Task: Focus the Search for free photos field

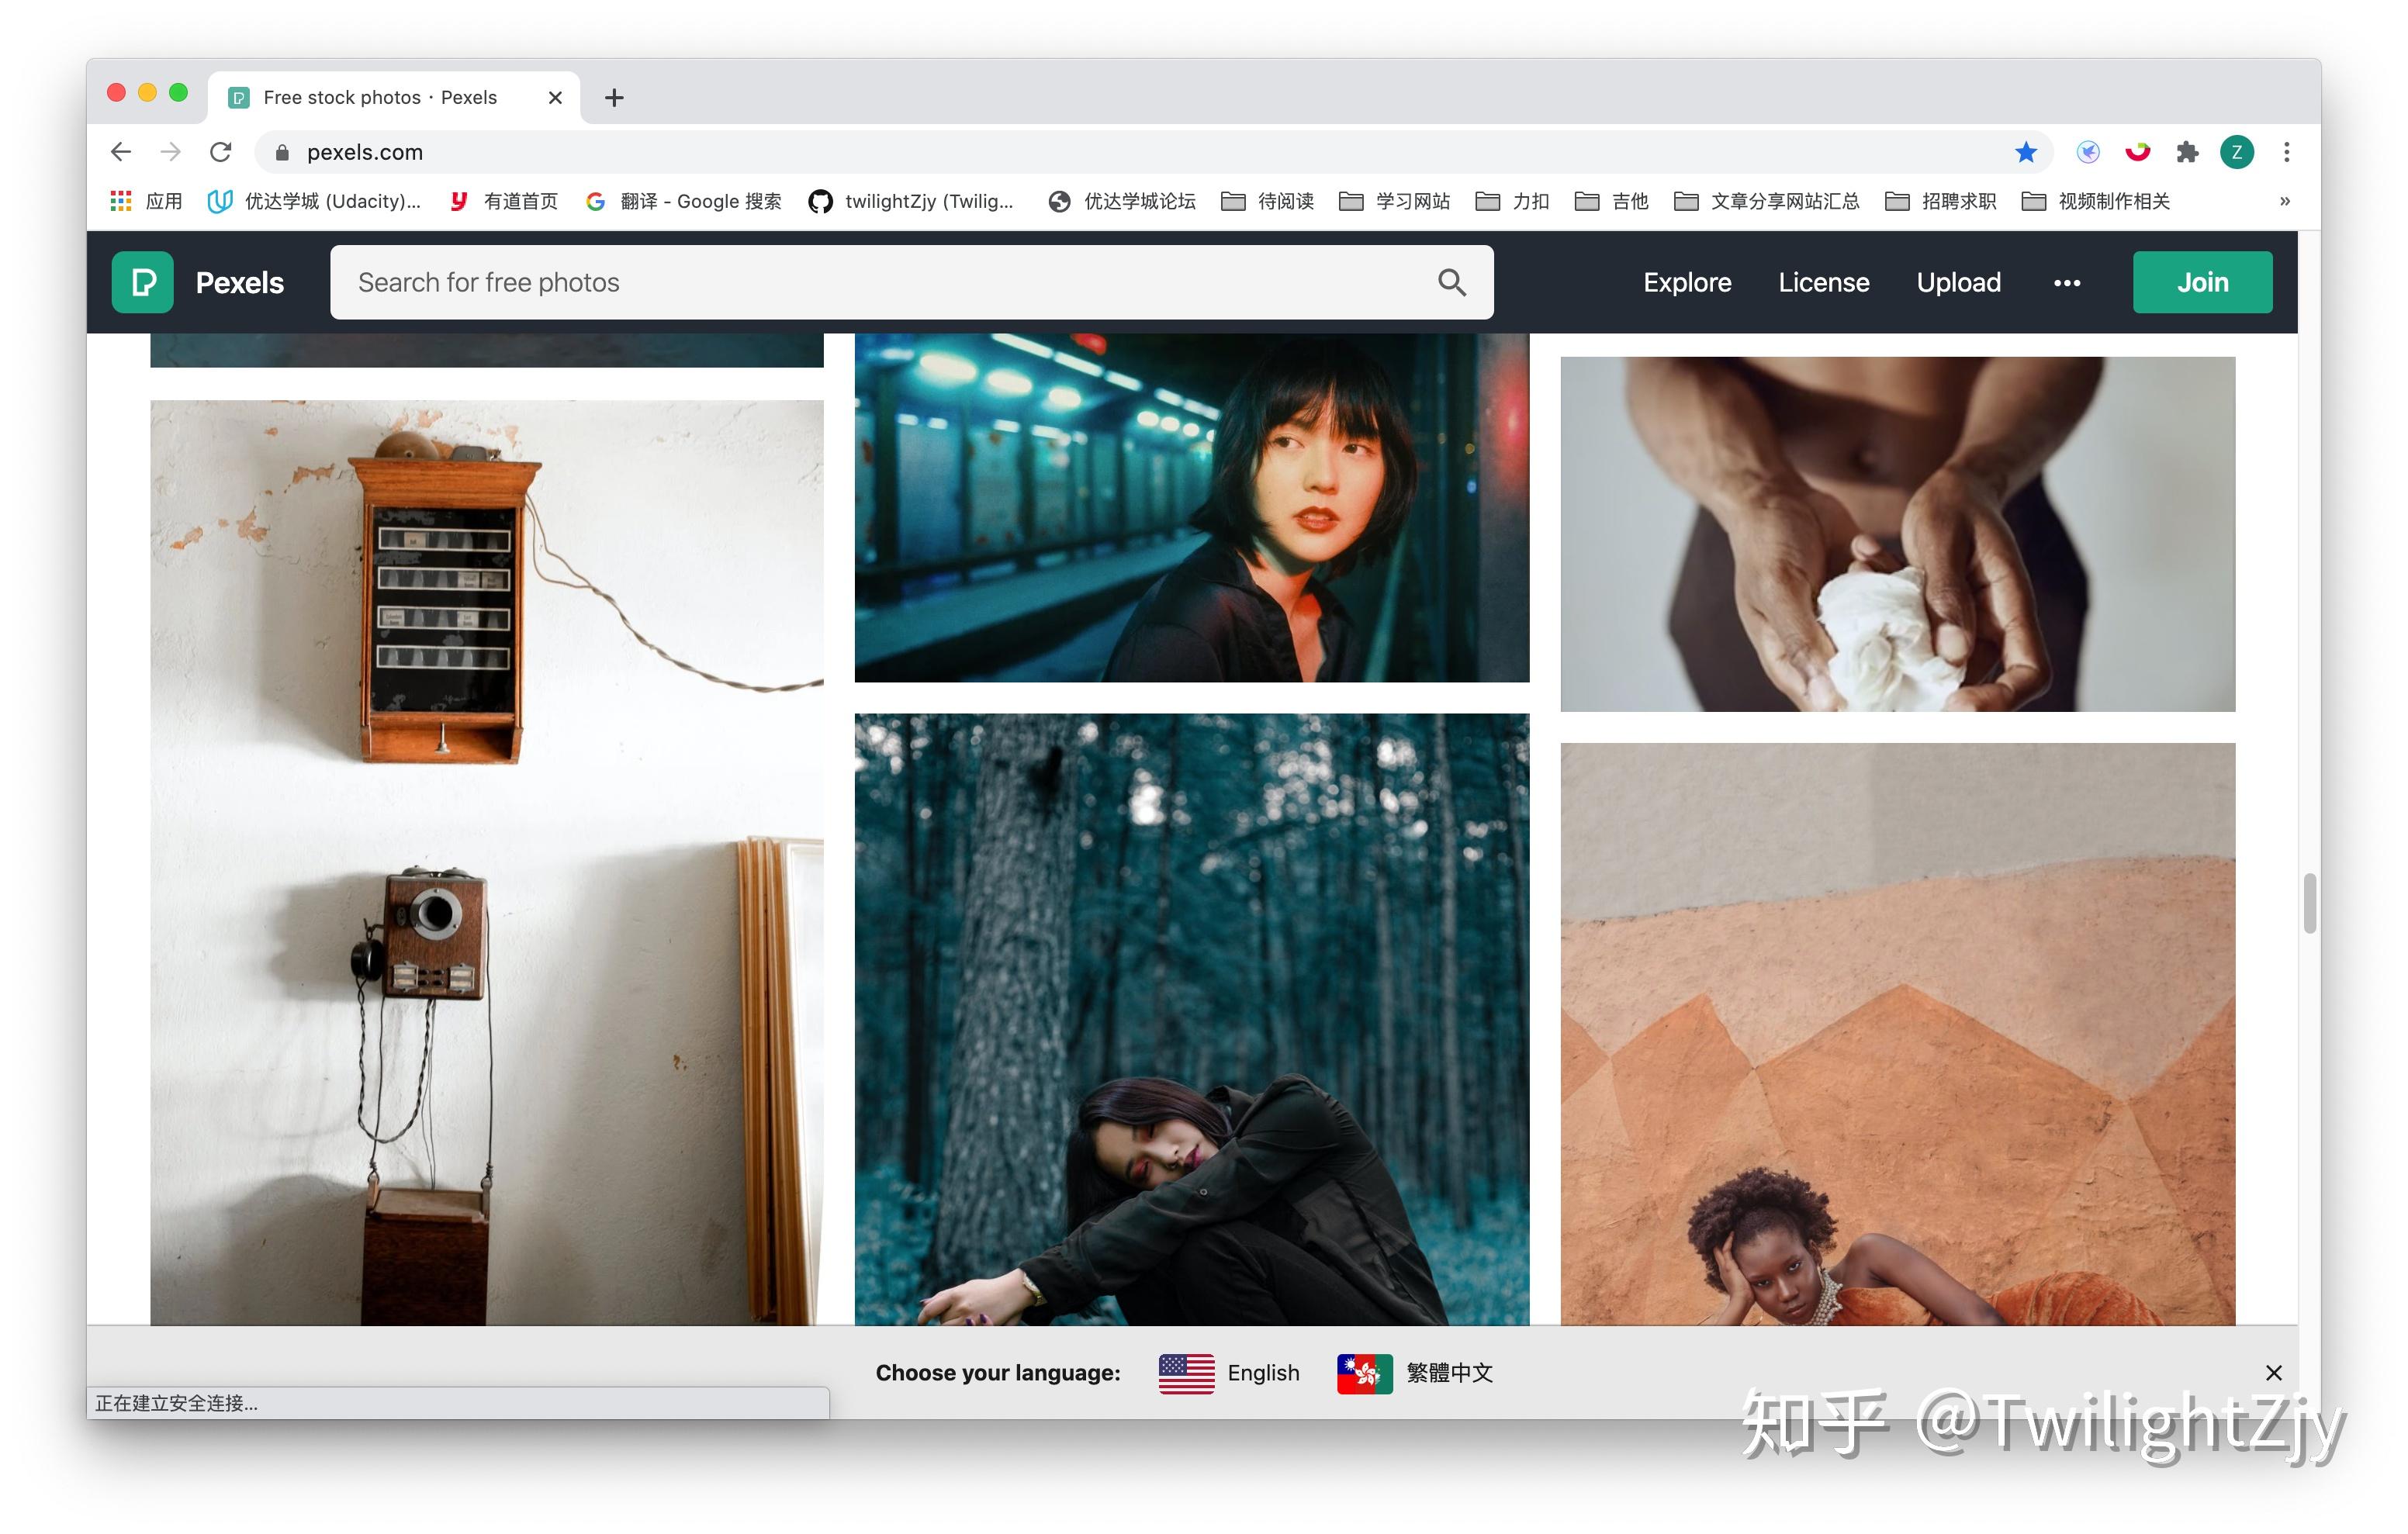Action: pyautogui.click(x=911, y=283)
